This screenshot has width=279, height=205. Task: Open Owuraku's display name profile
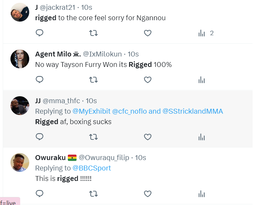tap(51, 158)
